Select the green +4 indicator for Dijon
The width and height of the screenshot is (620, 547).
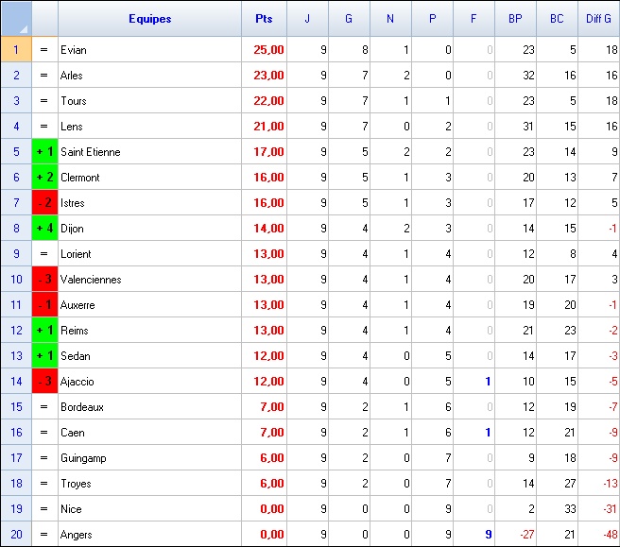pos(45,228)
